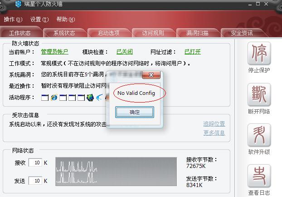This screenshot has height=197, width=282.
Task: Click the first window icon in 活动程序
Action: 45,98
